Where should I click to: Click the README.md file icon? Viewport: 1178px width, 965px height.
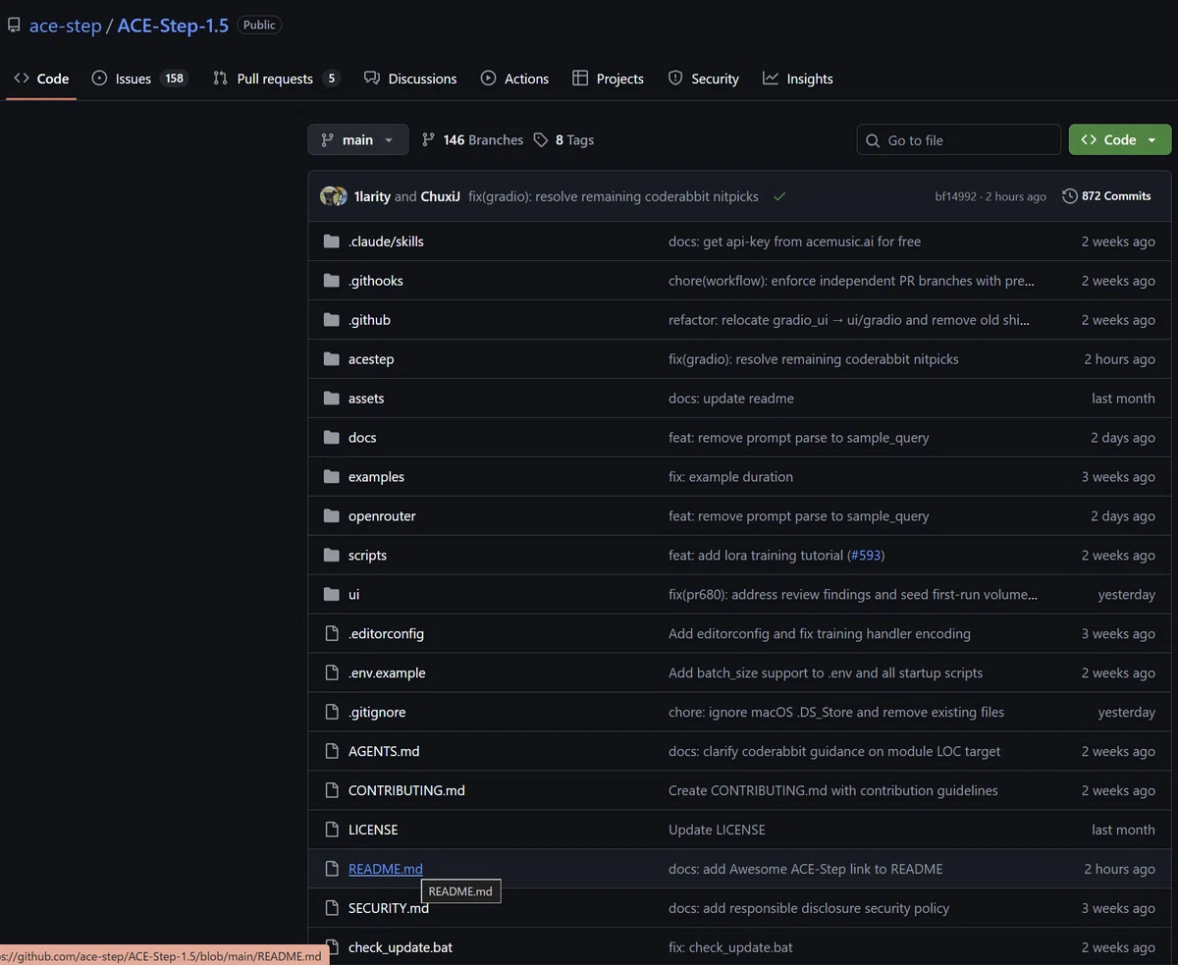click(331, 870)
